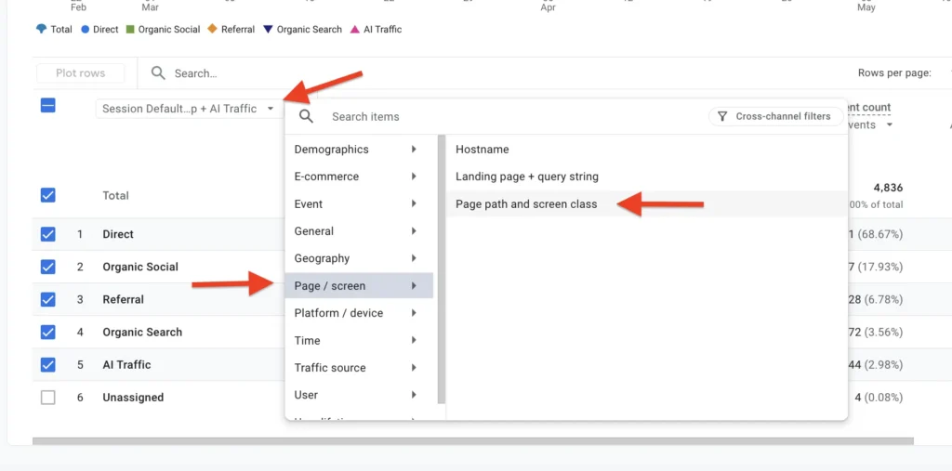
Task: Click the search magnifier icon in dimension picker
Action: pos(307,116)
